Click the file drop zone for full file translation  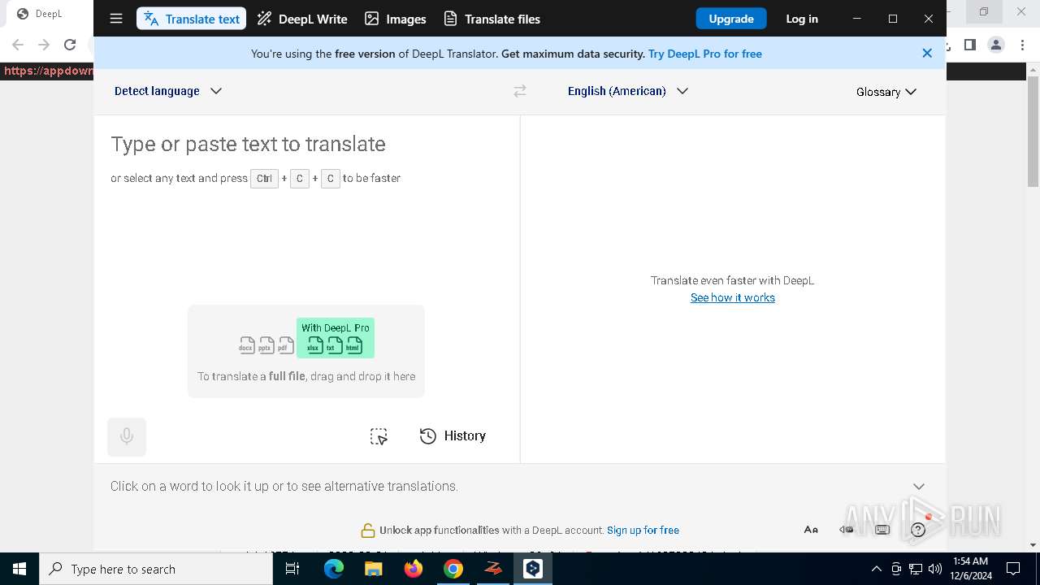(306, 351)
